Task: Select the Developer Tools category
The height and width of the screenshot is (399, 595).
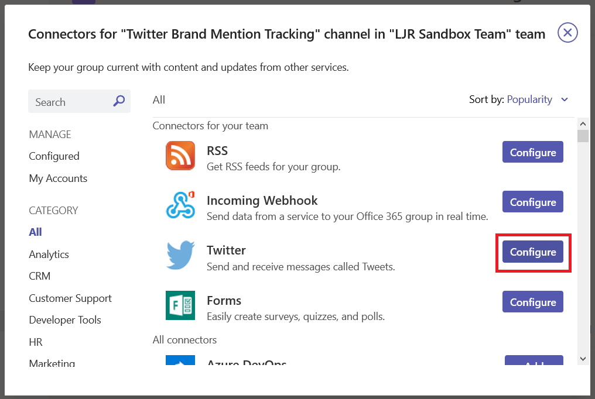Action: click(65, 320)
